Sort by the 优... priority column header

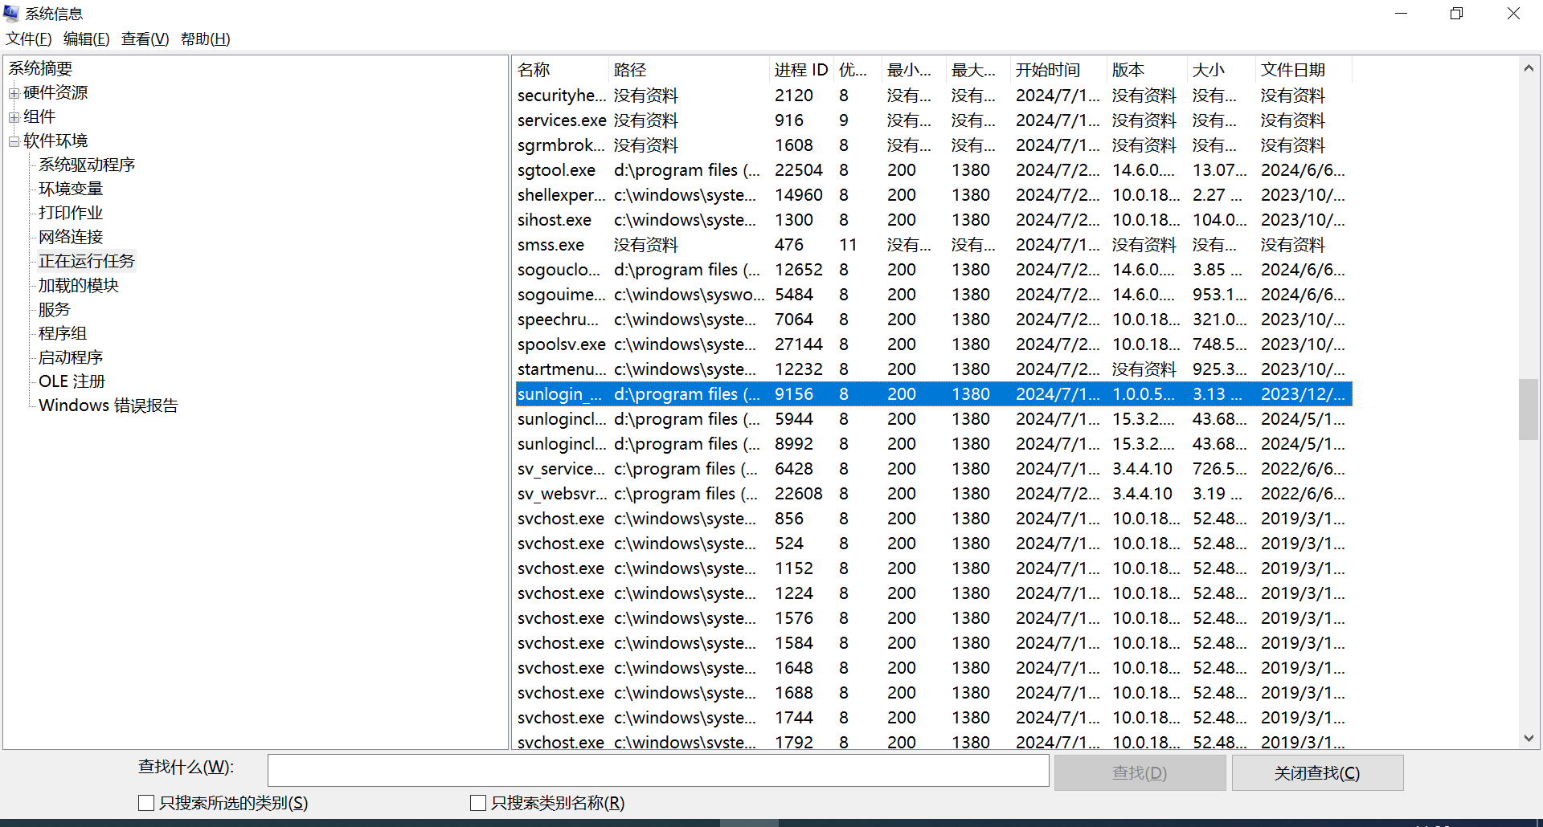[x=857, y=70]
